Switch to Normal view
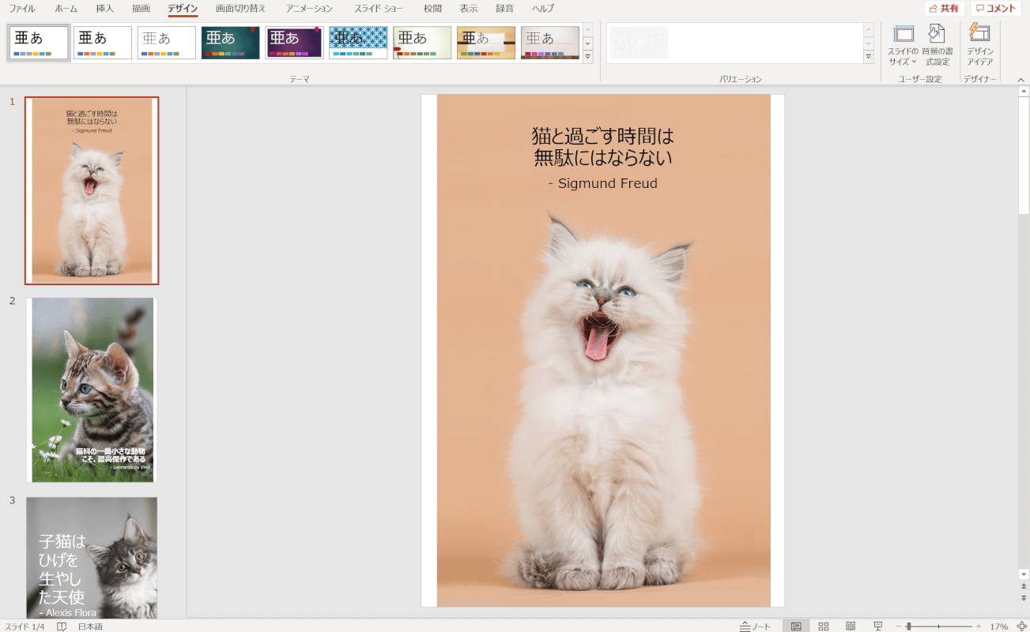Image resolution: width=1030 pixels, height=632 pixels. point(796,626)
